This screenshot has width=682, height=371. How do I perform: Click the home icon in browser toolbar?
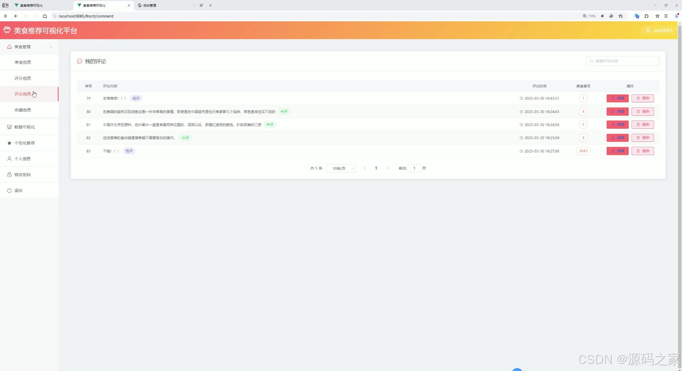click(x=45, y=16)
